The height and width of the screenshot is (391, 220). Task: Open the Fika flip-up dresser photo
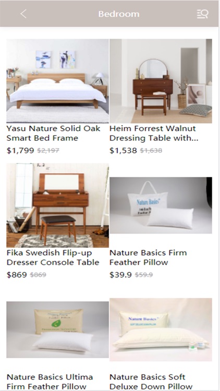[58, 205]
